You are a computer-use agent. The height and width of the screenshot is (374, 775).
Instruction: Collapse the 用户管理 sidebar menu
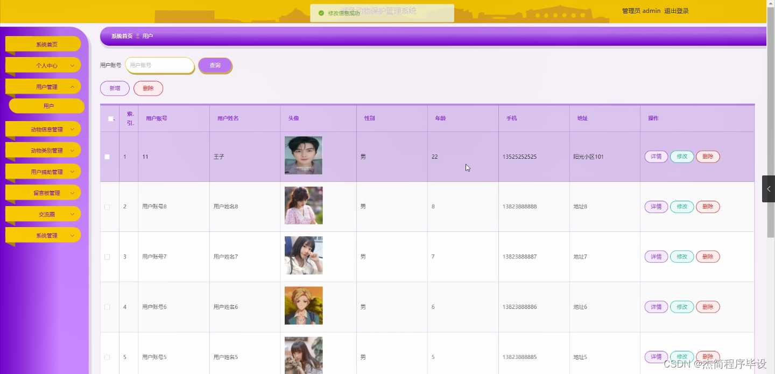tap(43, 87)
